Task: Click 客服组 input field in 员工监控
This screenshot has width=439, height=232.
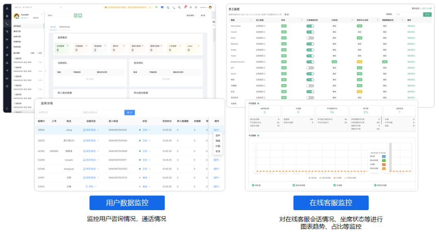Action: pyautogui.click(x=409, y=15)
